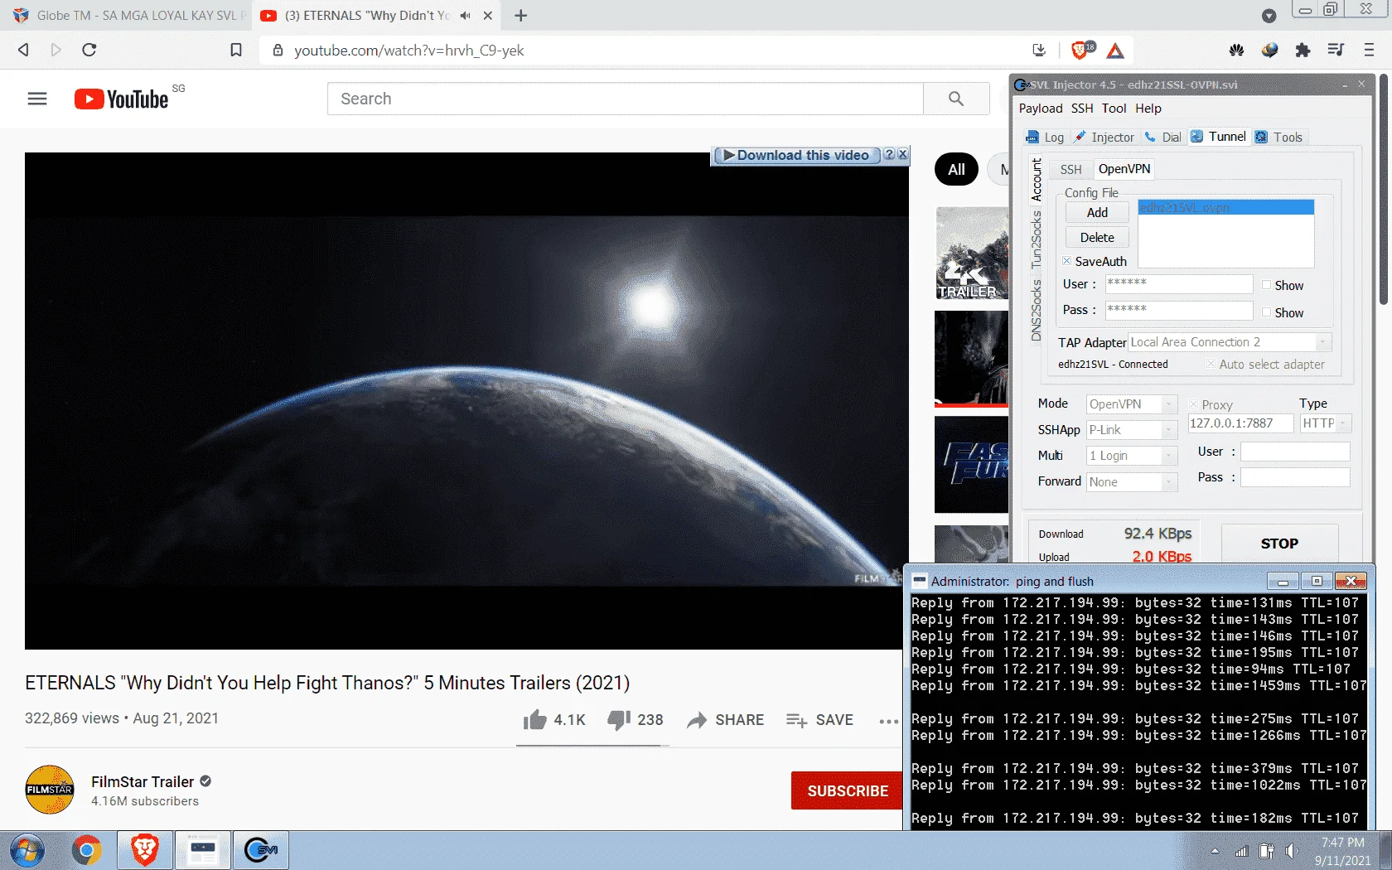Screen dimensions: 1392x870
Task: Click the proxy address field 127.0.0.1:7887
Action: coord(1240,423)
